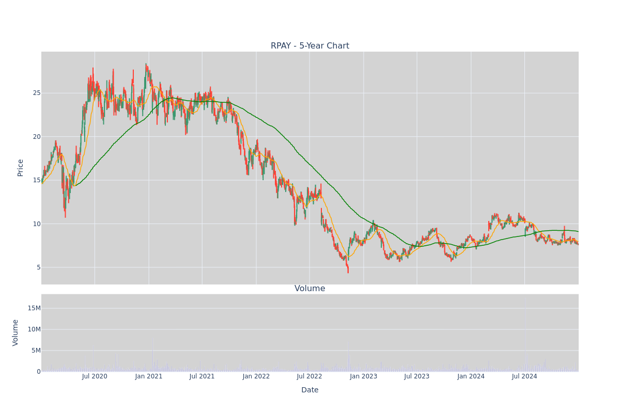Click the "Jul 2021" date tick label

[202, 376]
